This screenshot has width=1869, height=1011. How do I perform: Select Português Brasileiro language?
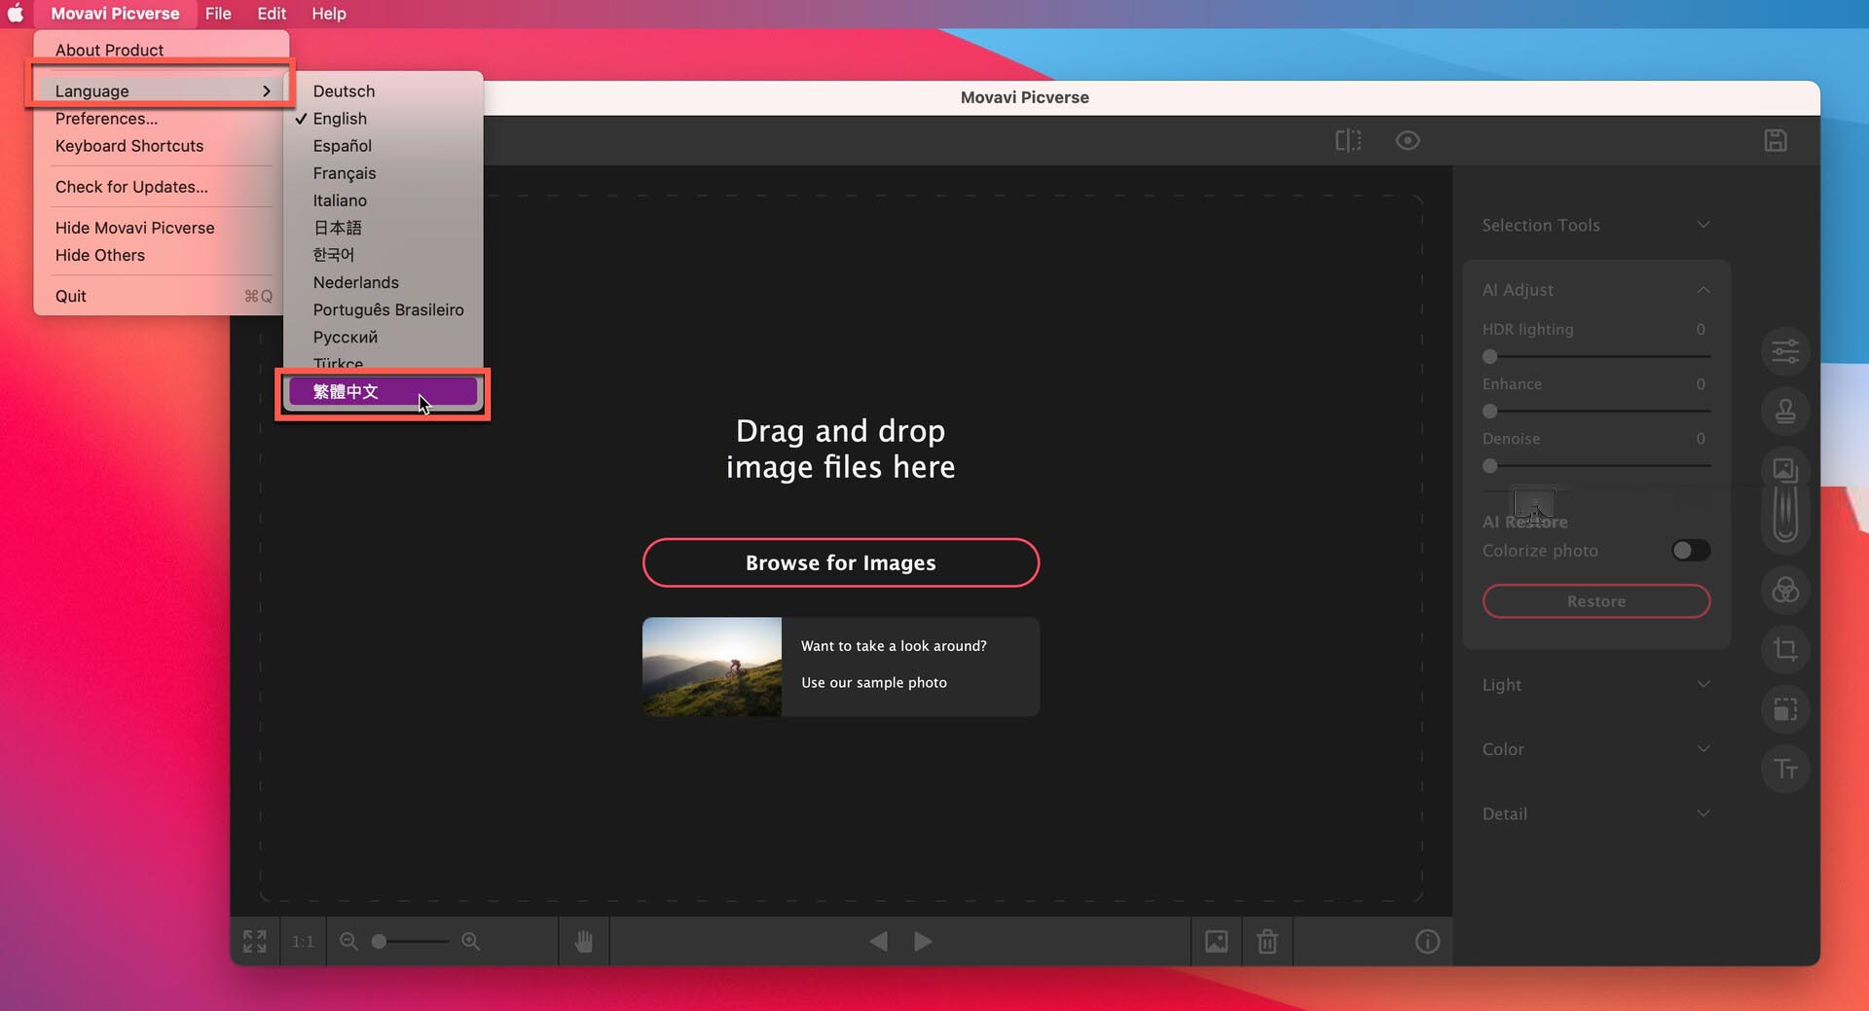tap(384, 309)
